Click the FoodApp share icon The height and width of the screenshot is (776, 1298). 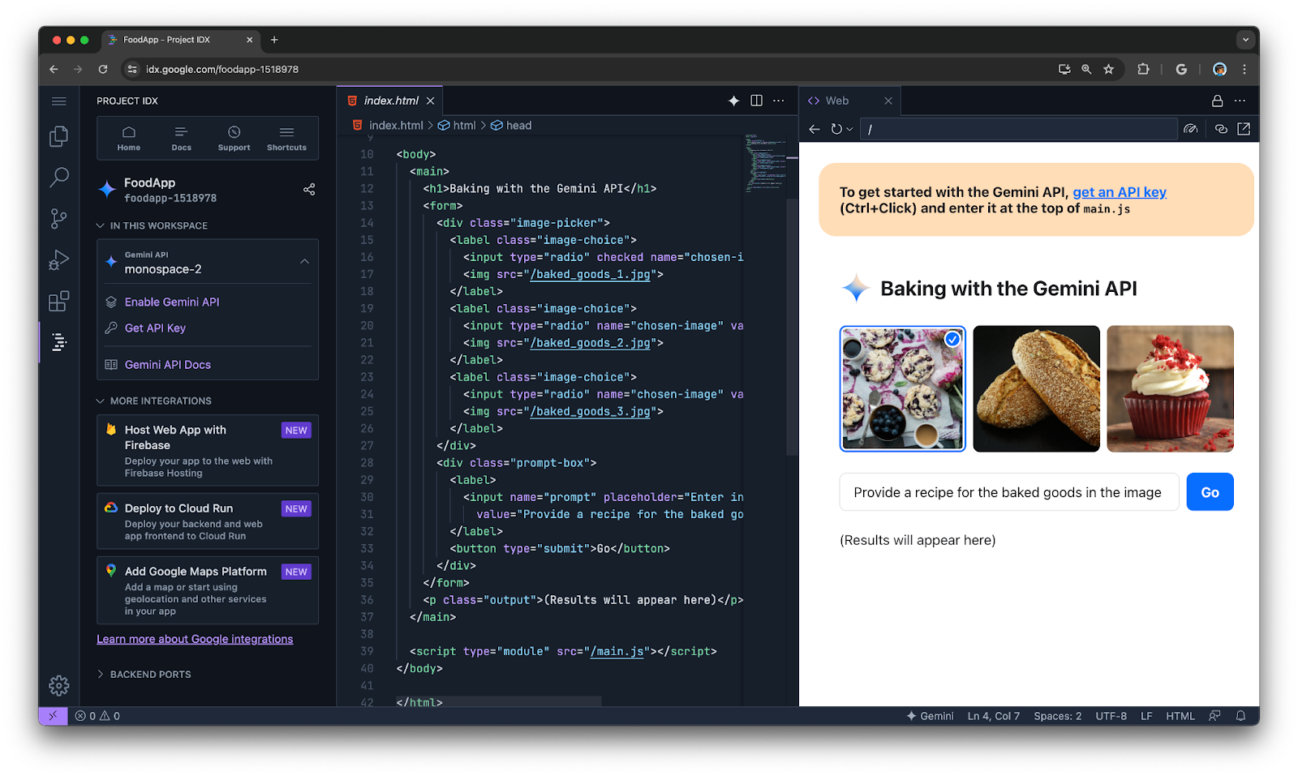coord(309,190)
